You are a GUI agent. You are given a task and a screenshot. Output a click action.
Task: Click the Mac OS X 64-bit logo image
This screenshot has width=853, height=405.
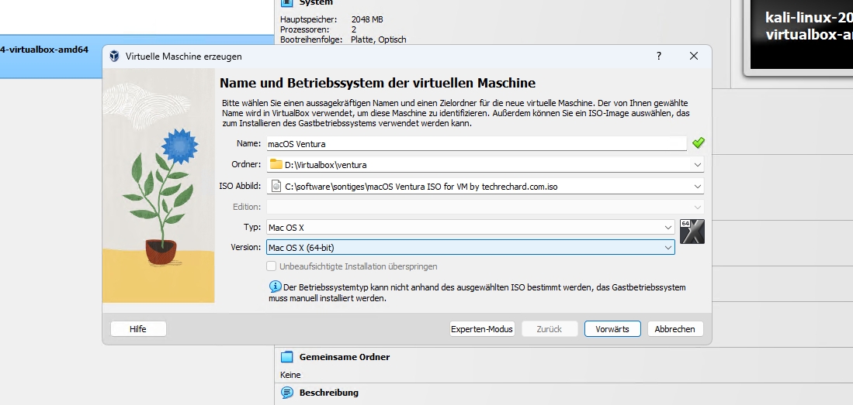click(692, 232)
